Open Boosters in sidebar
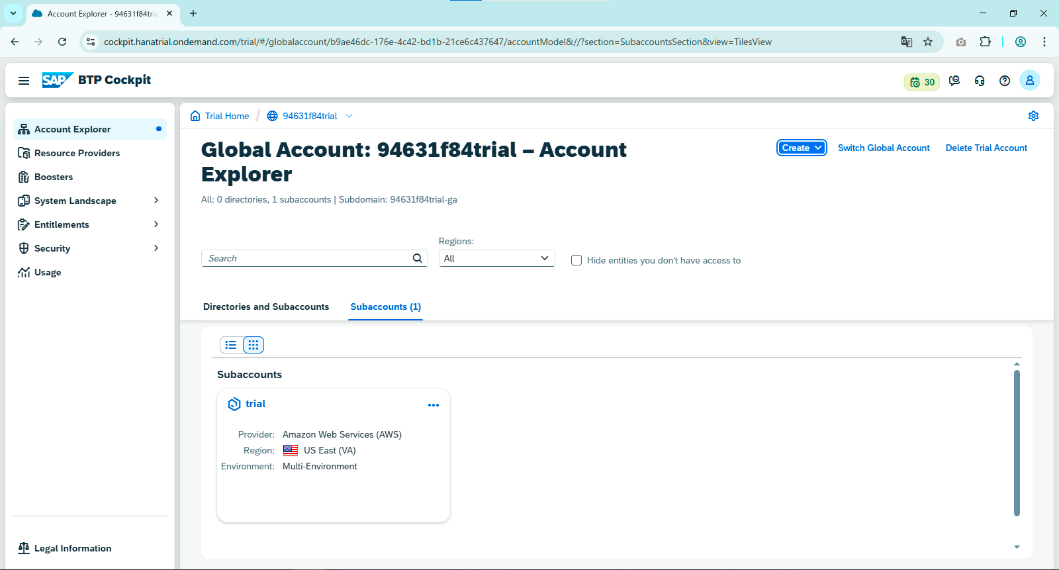 pos(89,177)
